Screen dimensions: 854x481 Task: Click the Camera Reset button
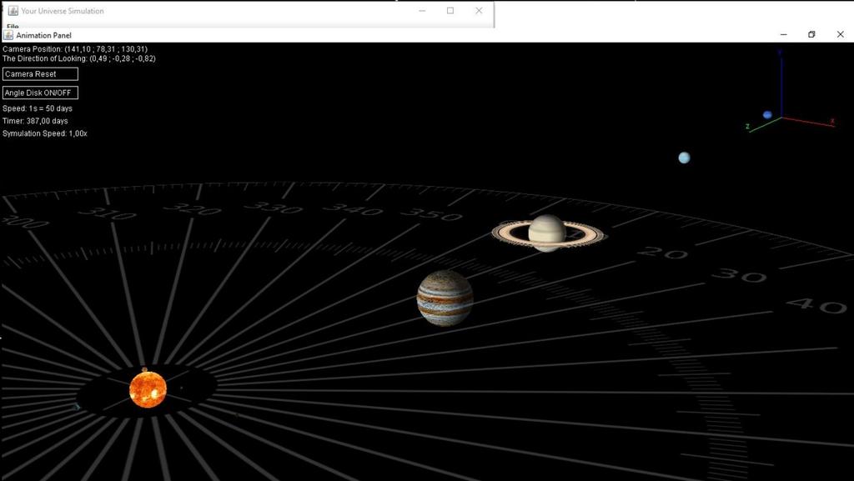click(40, 74)
